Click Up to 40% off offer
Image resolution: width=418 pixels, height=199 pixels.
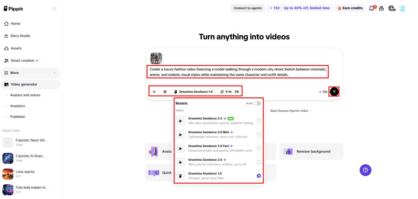[x=307, y=8]
